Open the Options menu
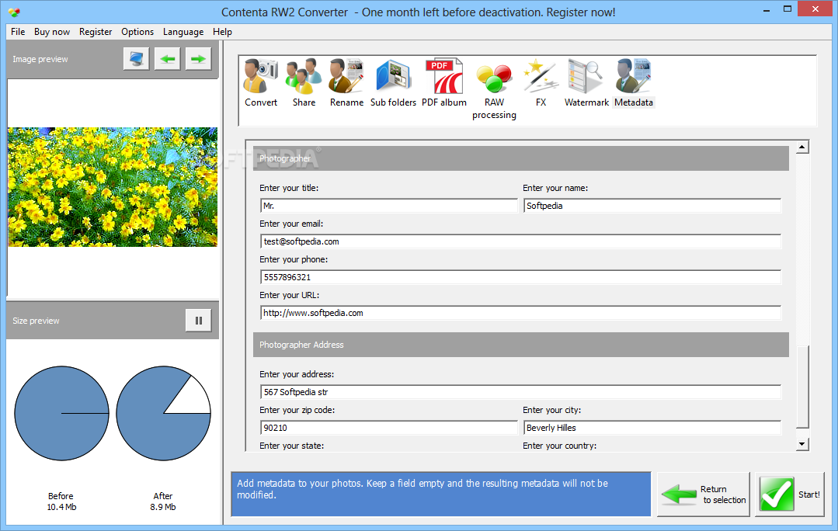838x531 pixels. (x=137, y=32)
